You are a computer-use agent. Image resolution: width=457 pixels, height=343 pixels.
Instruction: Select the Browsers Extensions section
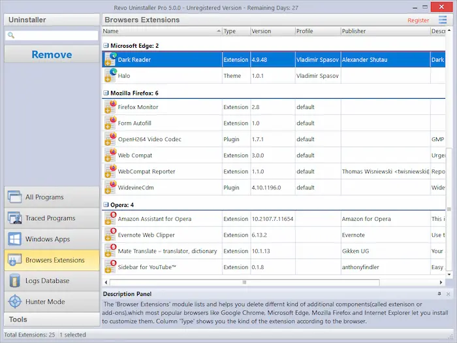(52, 260)
